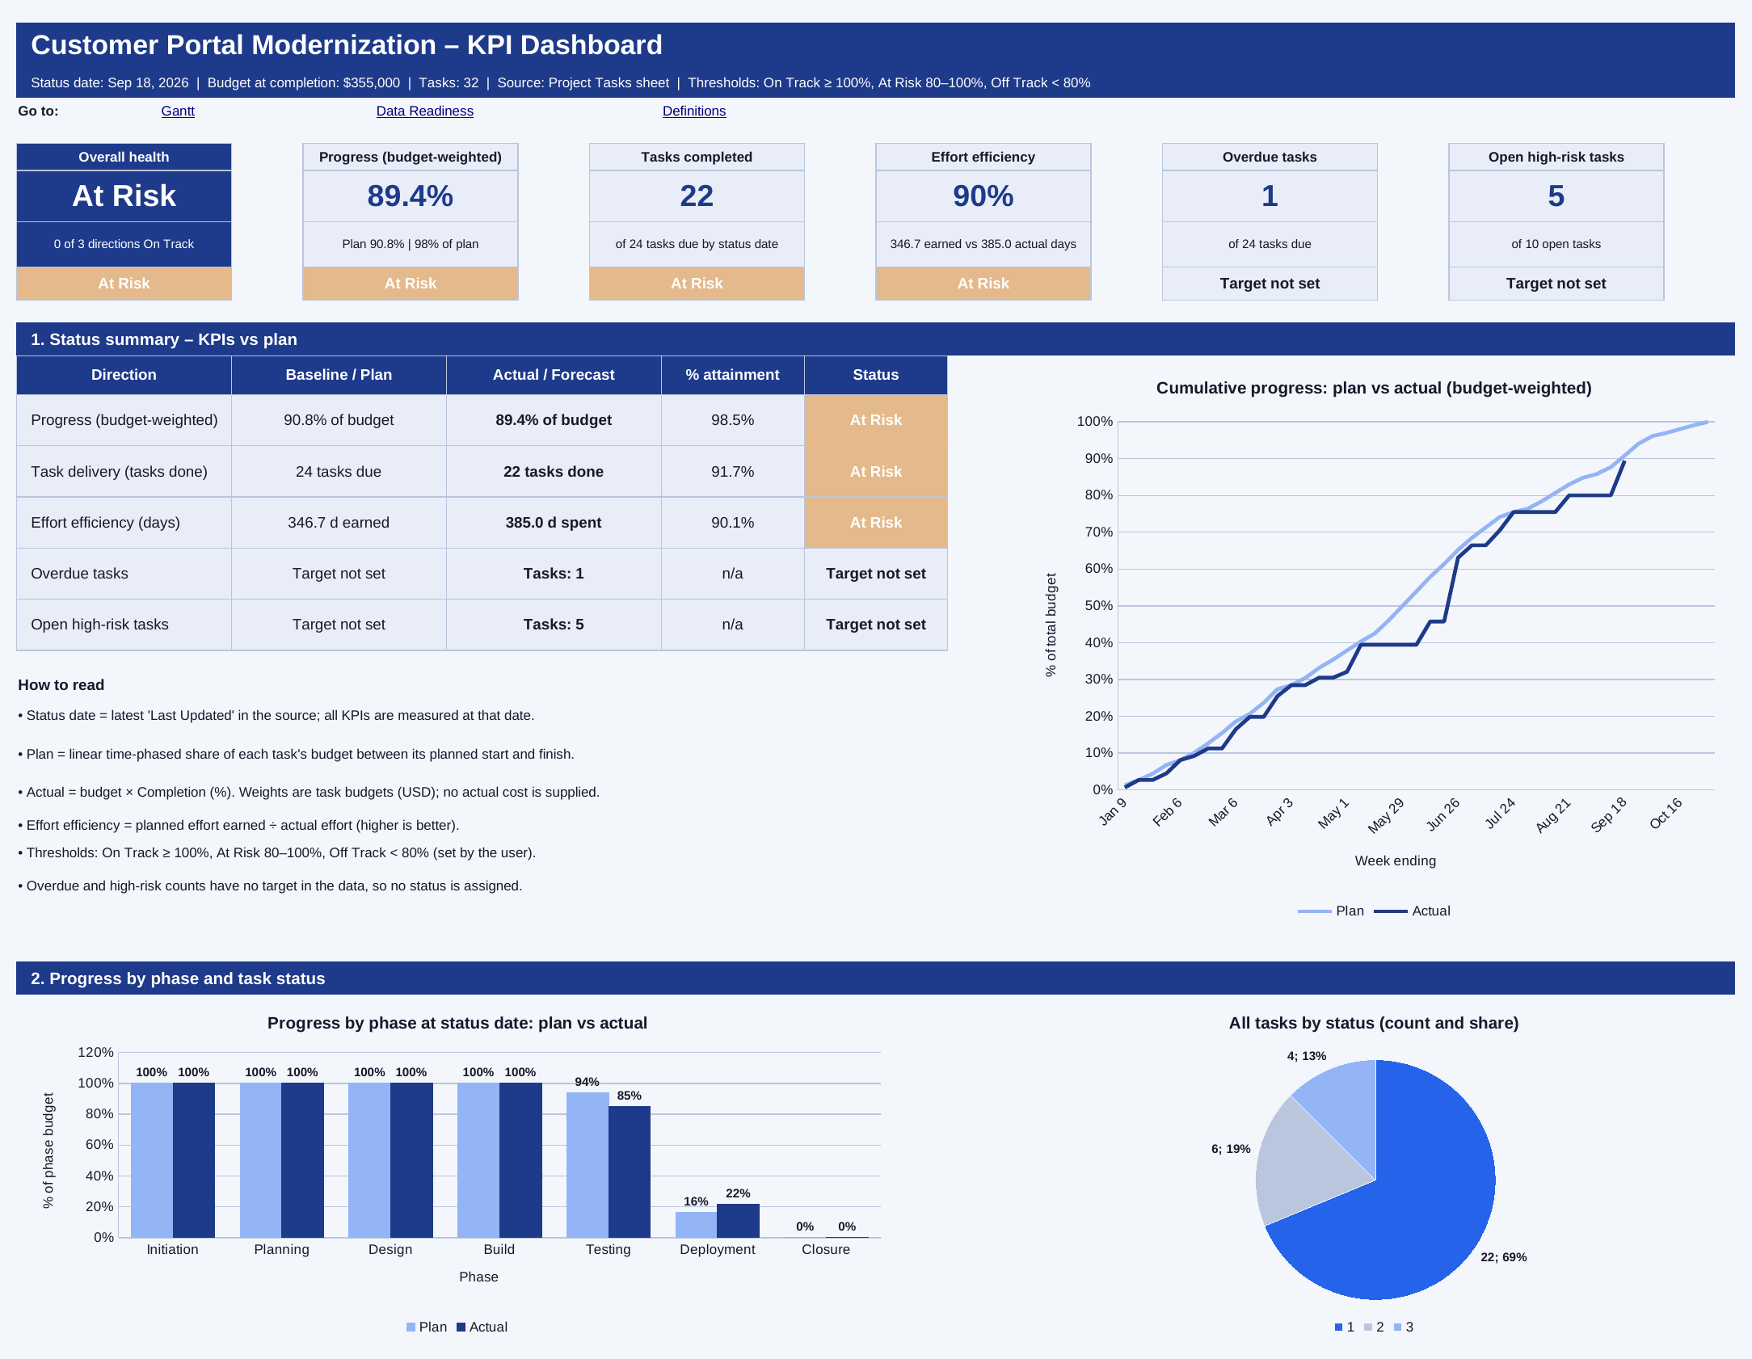This screenshot has width=1752, height=1359.
Task: Open the Gantt link
Action: pos(178,111)
